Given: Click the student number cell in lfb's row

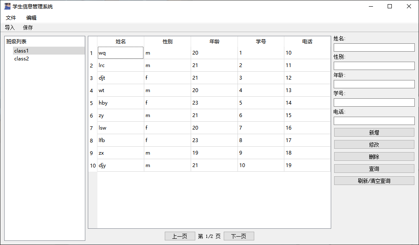Looking at the screenshot, I should point(261,140).
